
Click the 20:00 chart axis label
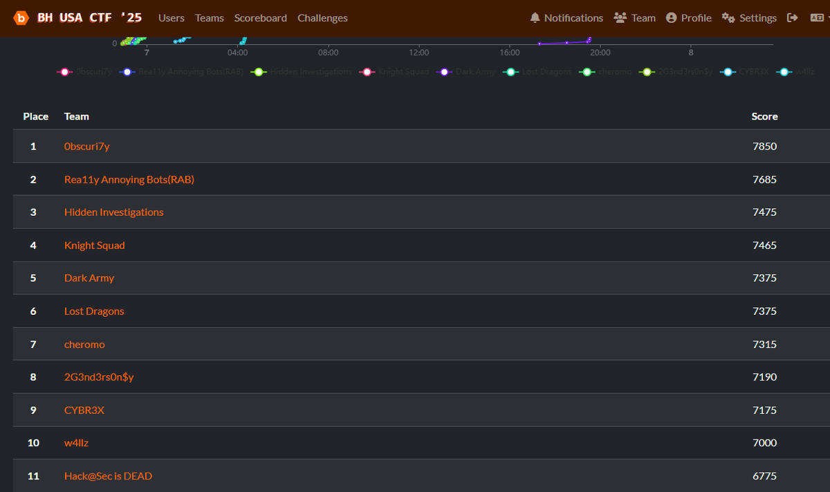600,53
